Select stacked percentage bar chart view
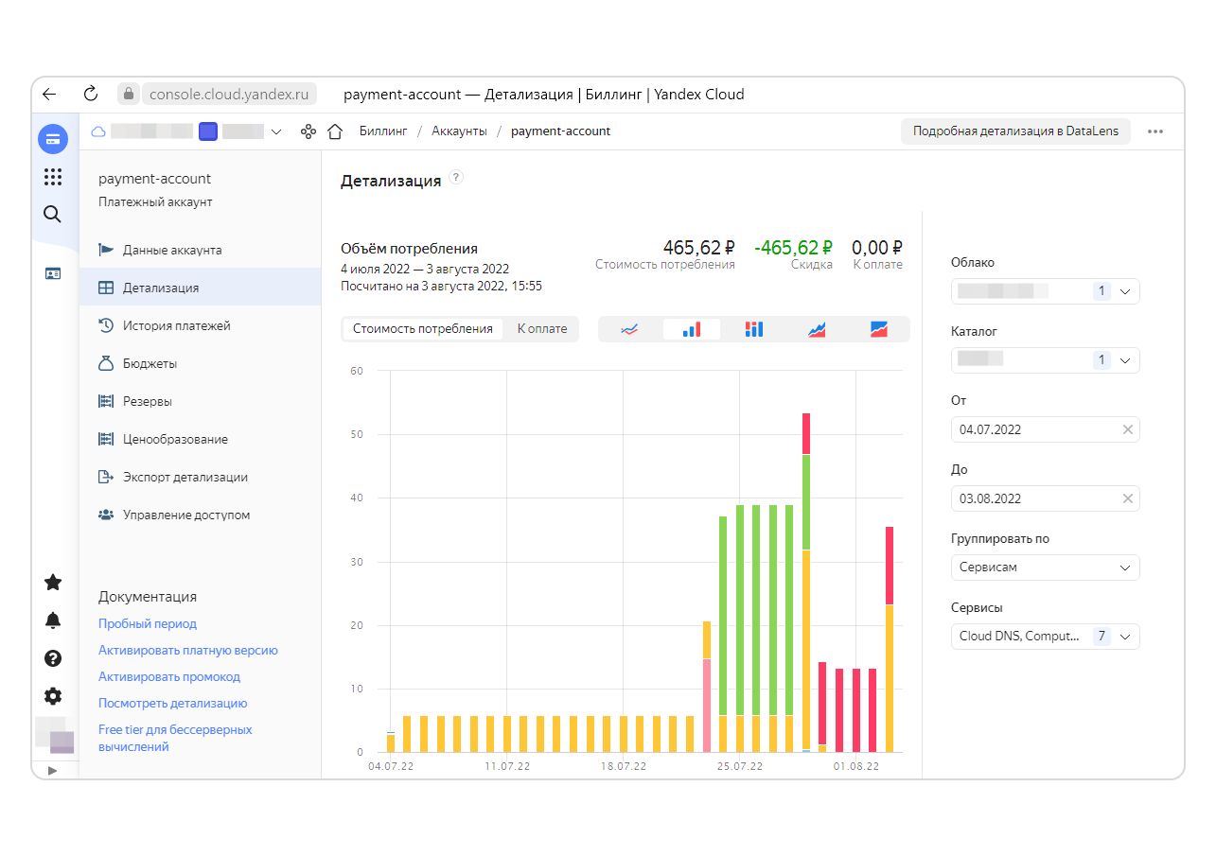 [754, 329]
